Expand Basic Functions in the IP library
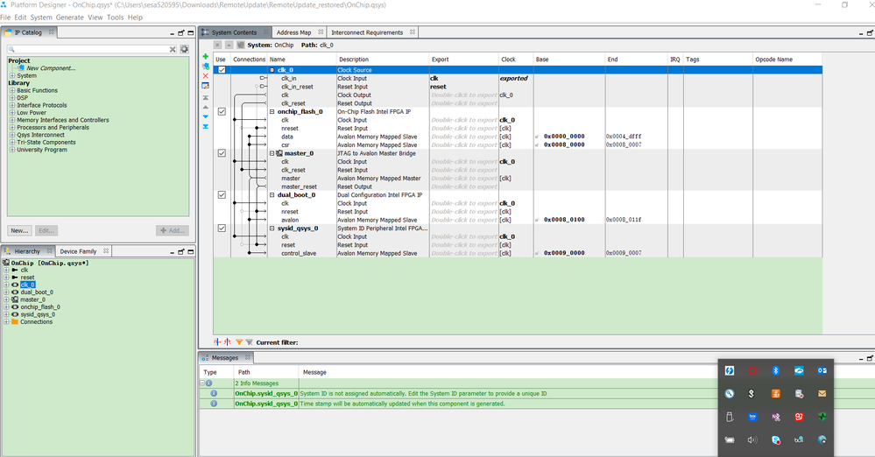875x457 pixels. pos(12,90)
